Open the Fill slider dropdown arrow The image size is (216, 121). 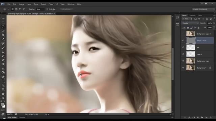(x=214, y=28)
